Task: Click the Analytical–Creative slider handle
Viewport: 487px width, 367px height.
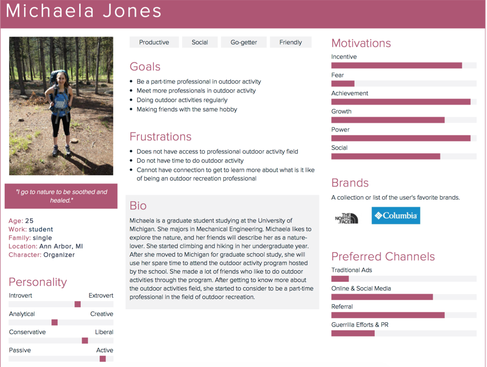Action: (x=54, y=323)
